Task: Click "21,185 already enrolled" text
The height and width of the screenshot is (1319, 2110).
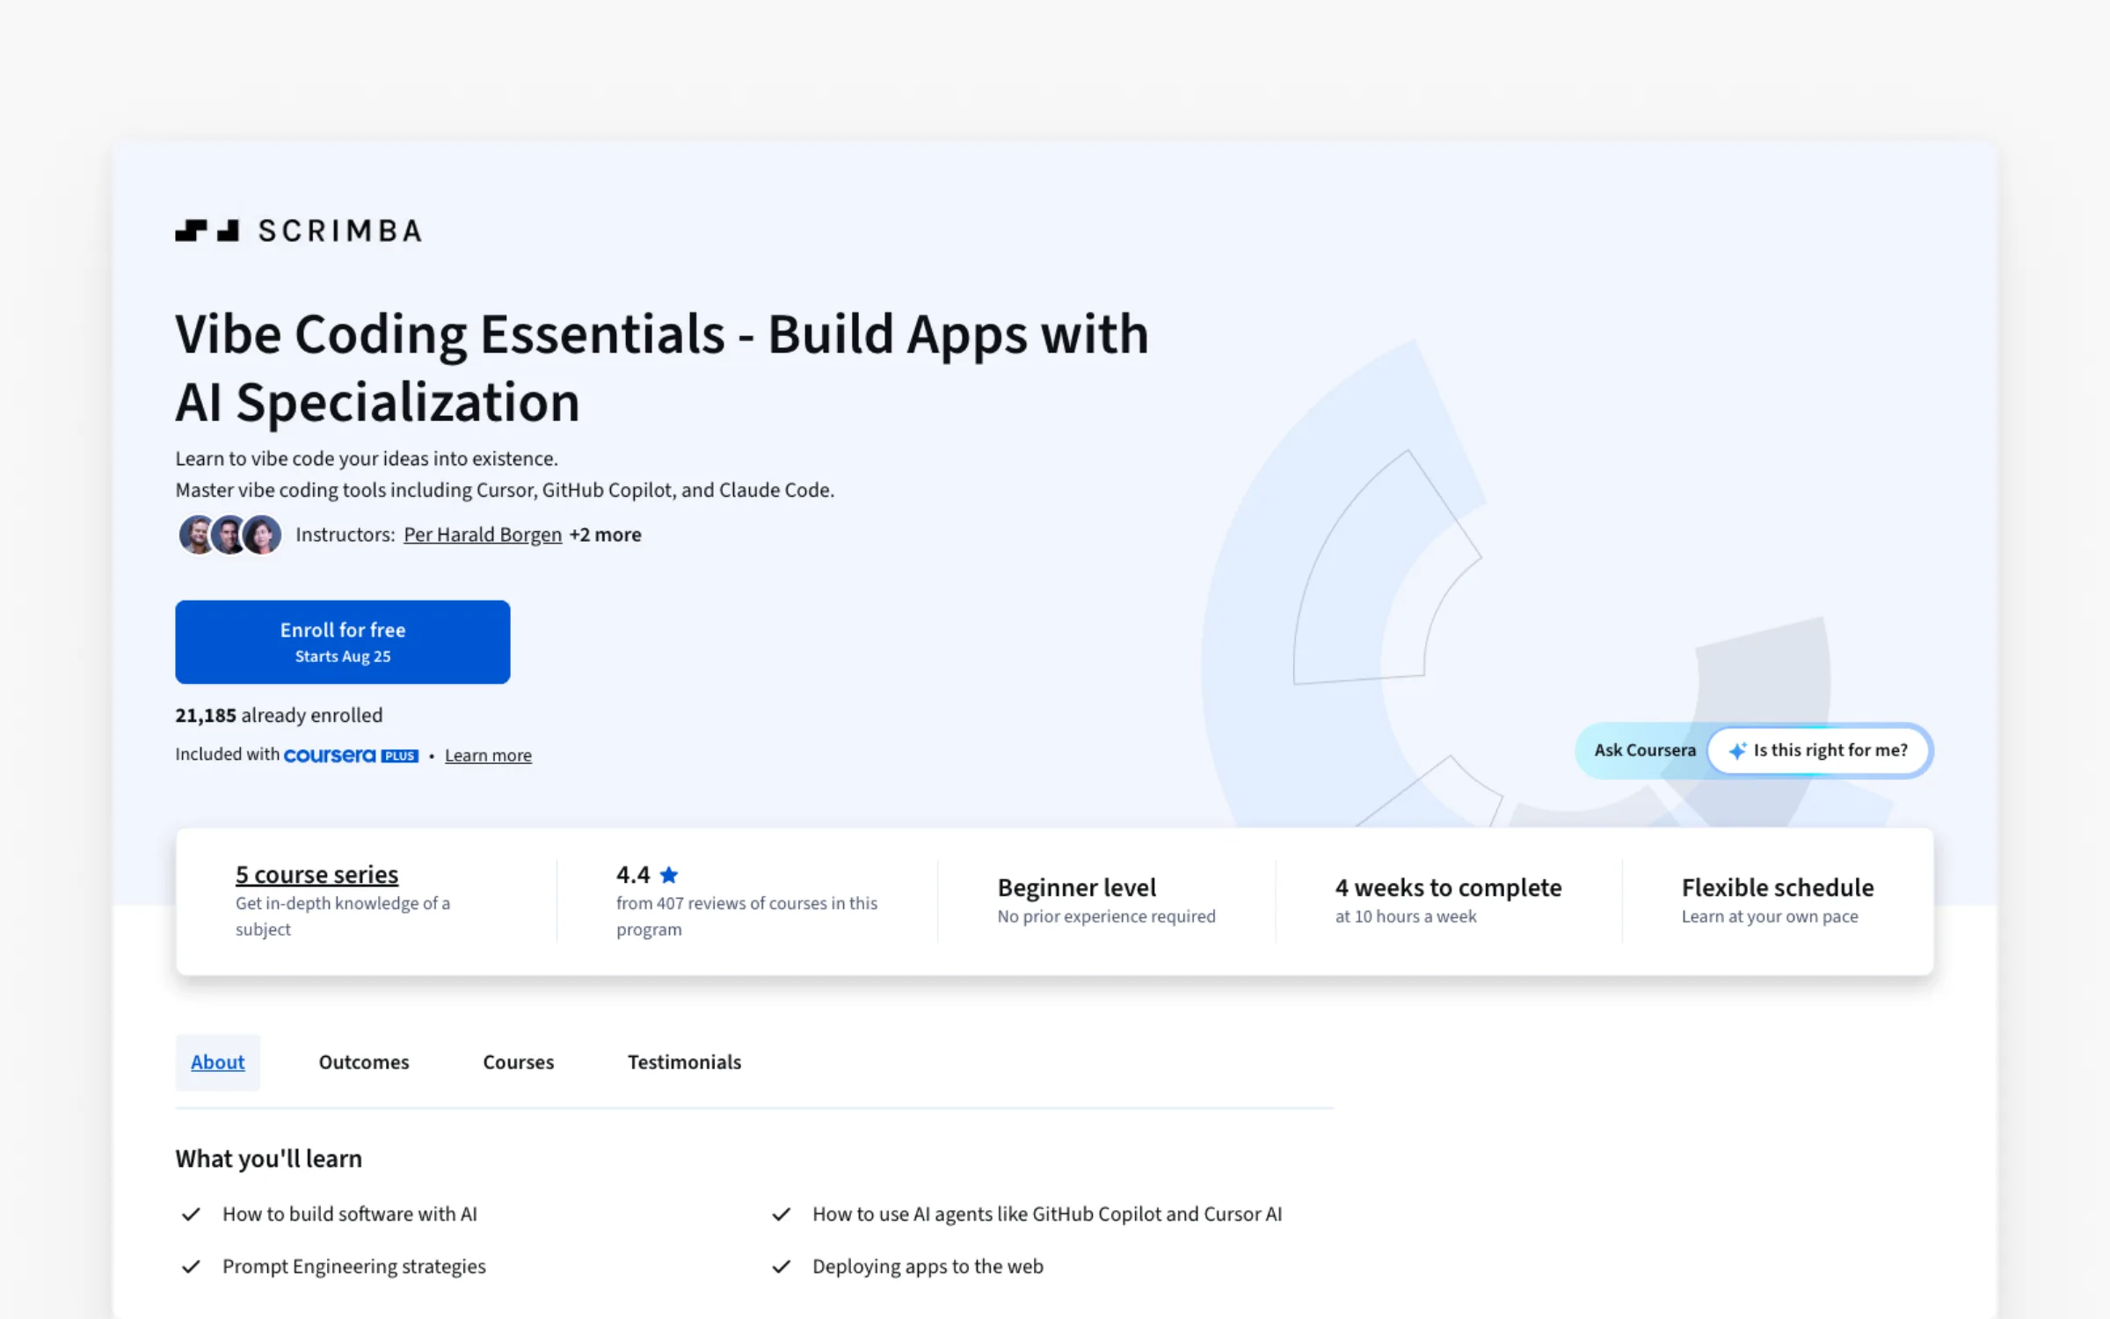Action: tap(279, 716)
